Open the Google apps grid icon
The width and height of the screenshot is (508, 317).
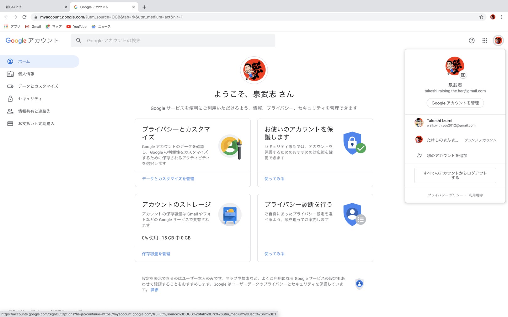coord(485,40)
